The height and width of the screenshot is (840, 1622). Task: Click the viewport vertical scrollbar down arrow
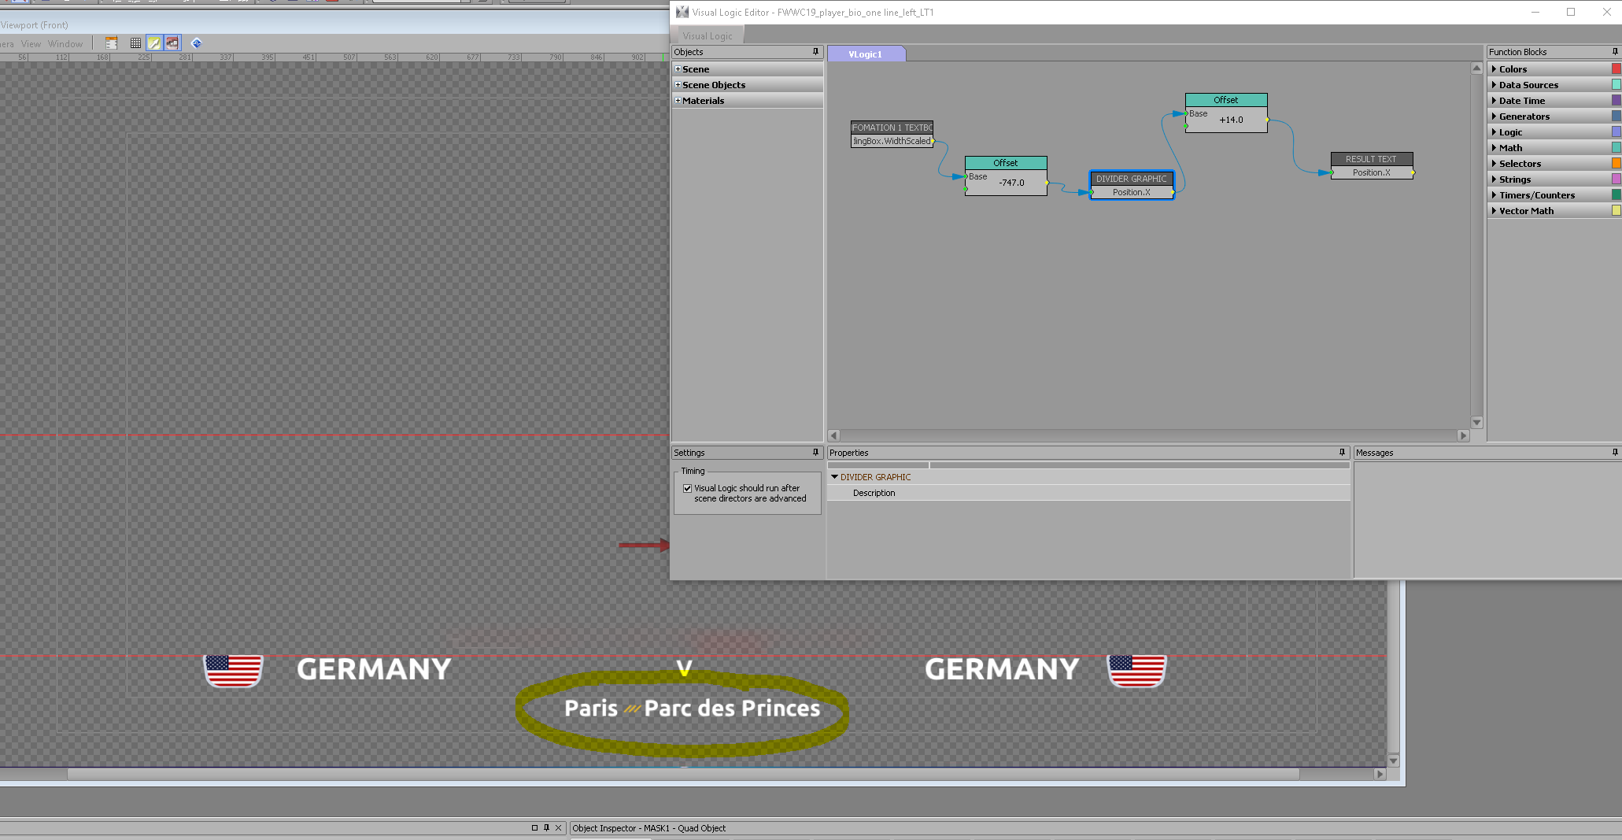pos(1394,760)
